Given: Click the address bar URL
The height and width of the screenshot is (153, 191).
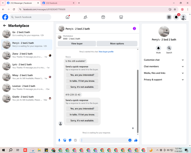Looking at the screenshot, I should pos(44,9).
